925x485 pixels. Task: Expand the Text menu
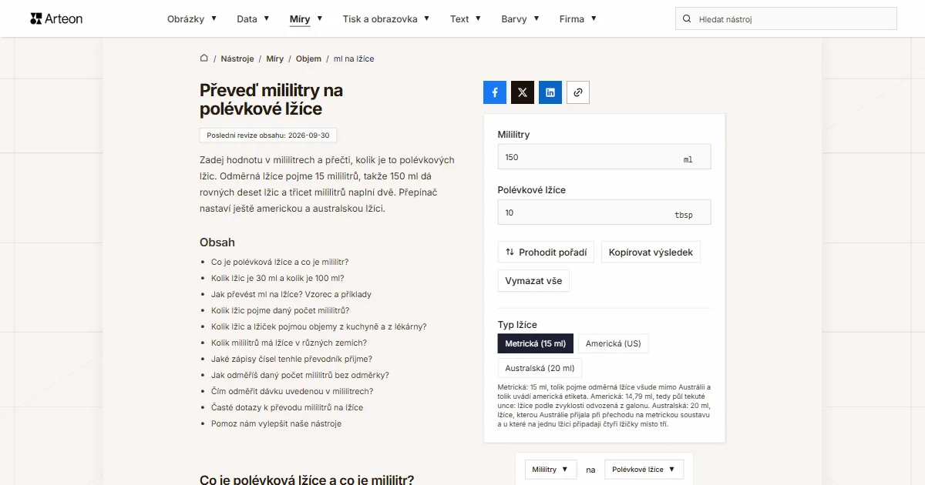[x=466, y=19]
